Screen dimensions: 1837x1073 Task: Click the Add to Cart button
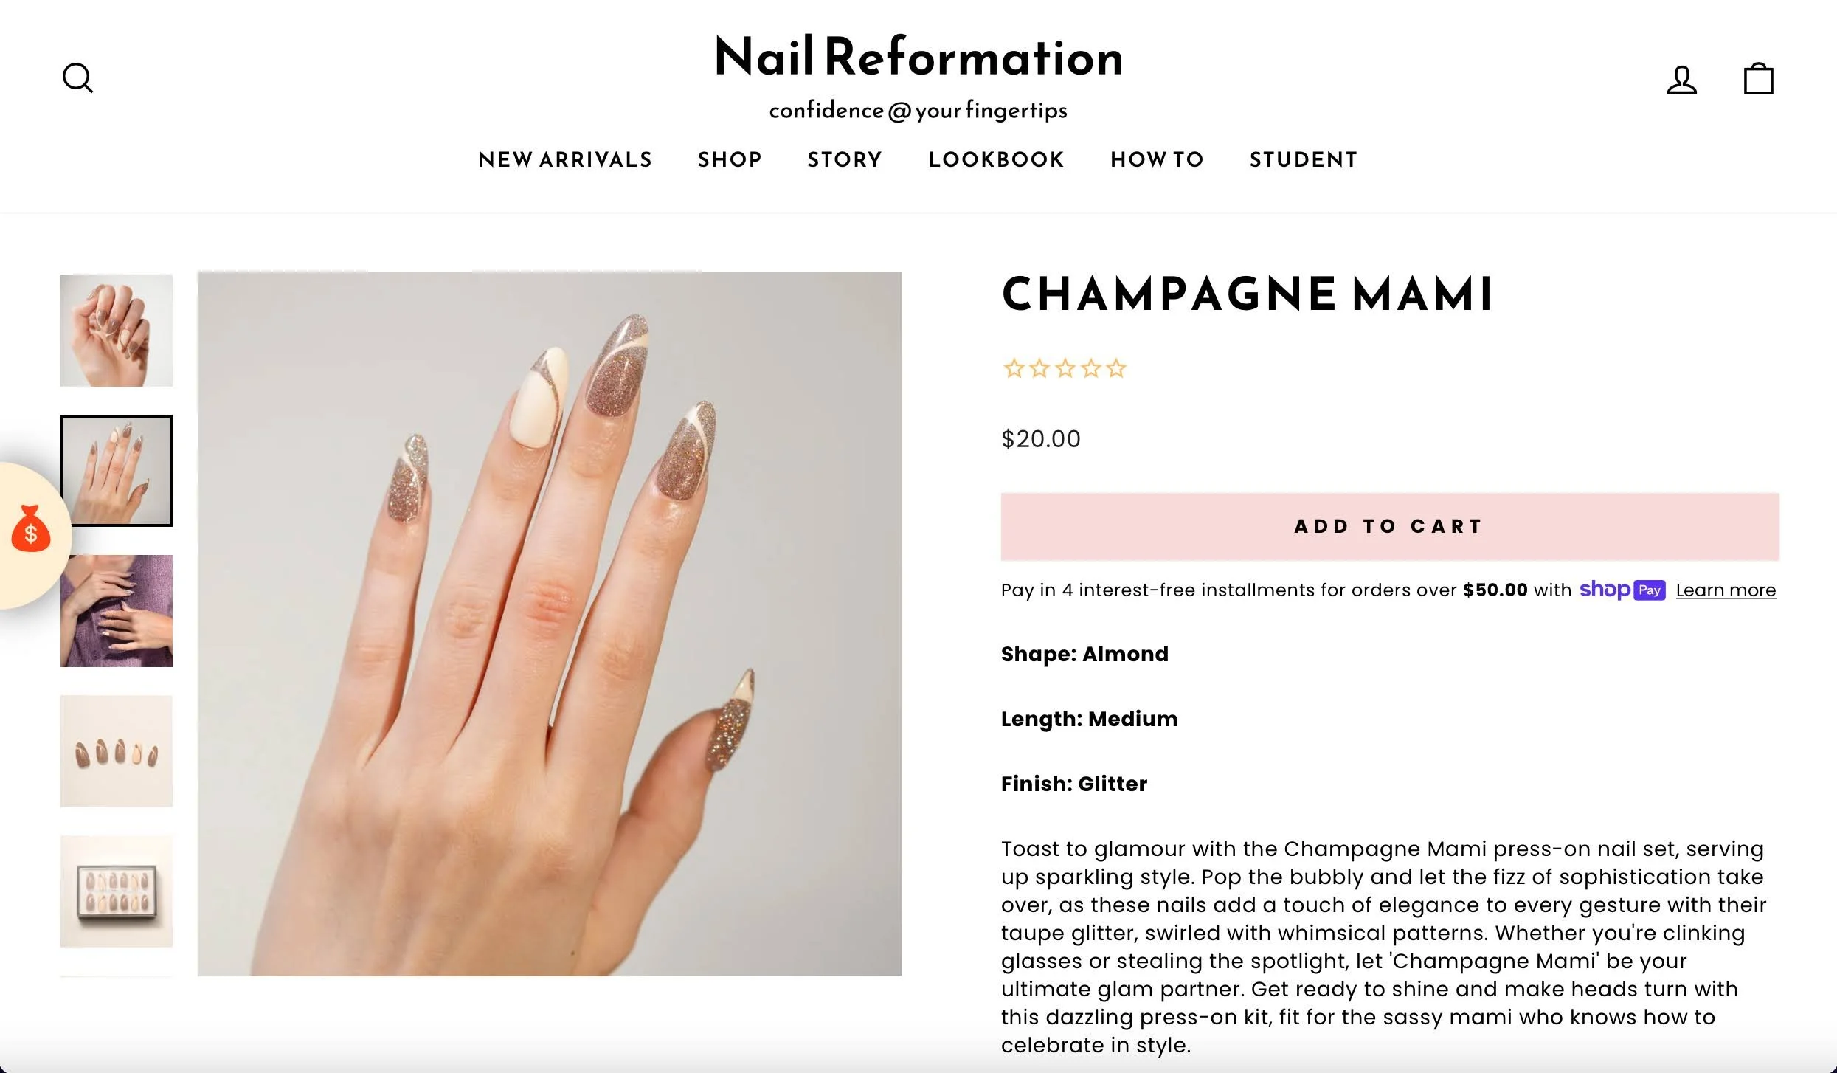click(x=1390, y=526)
